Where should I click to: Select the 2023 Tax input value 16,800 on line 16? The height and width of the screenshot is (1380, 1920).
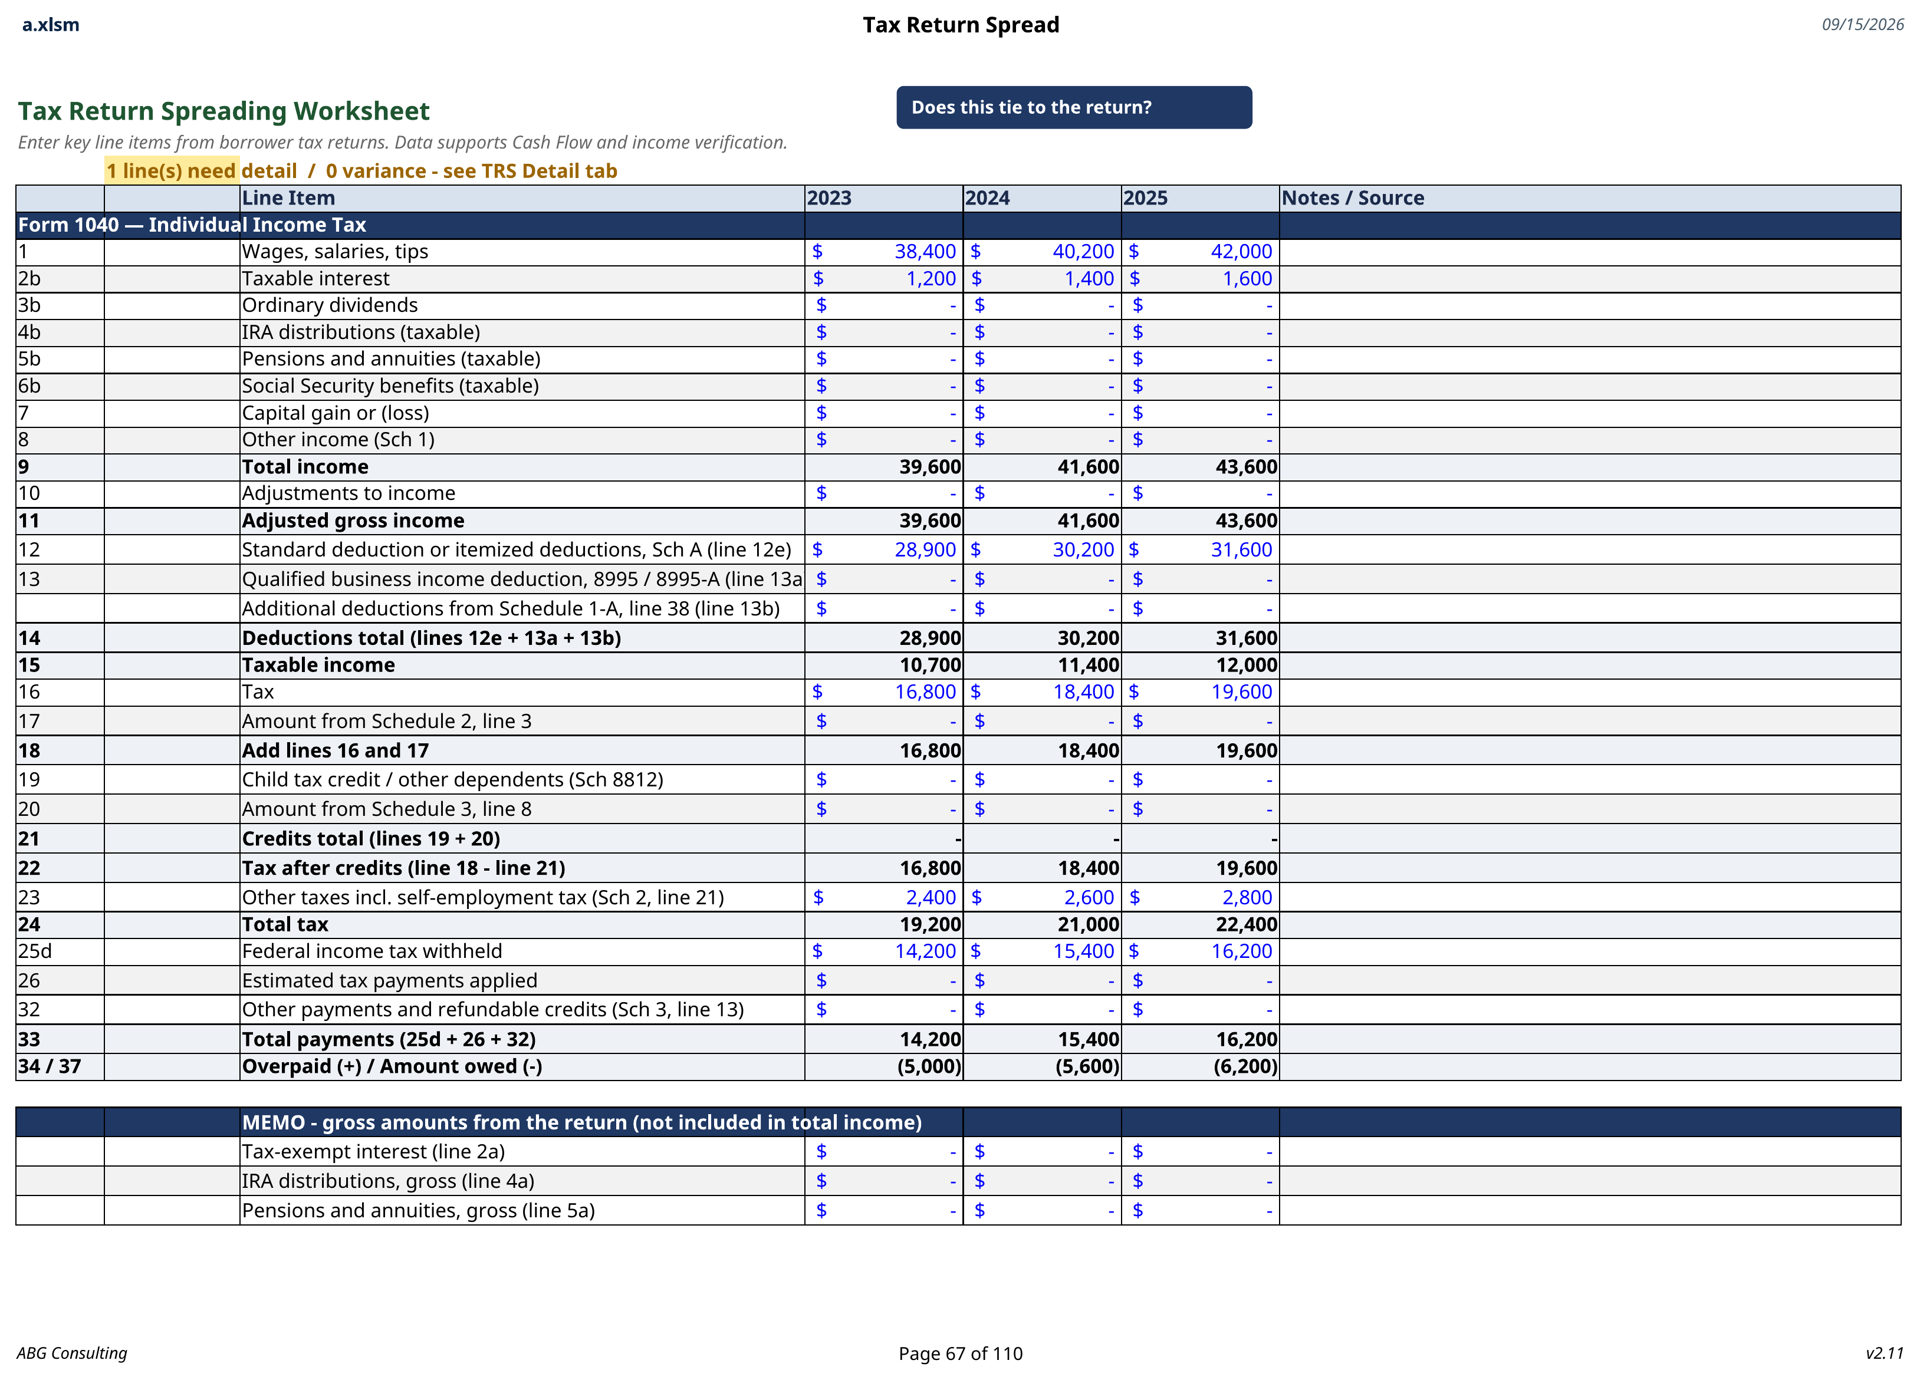tap(883, 692)
